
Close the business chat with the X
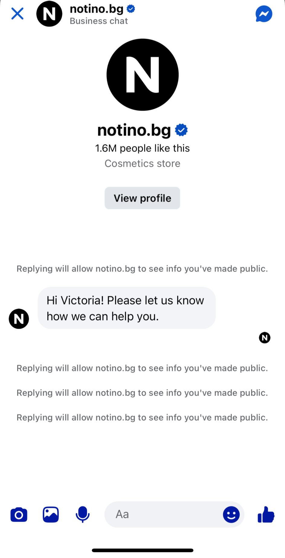[x=18, y=14]
